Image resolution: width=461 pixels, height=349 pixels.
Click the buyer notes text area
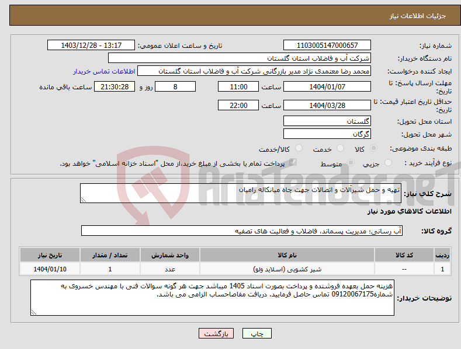212,298
